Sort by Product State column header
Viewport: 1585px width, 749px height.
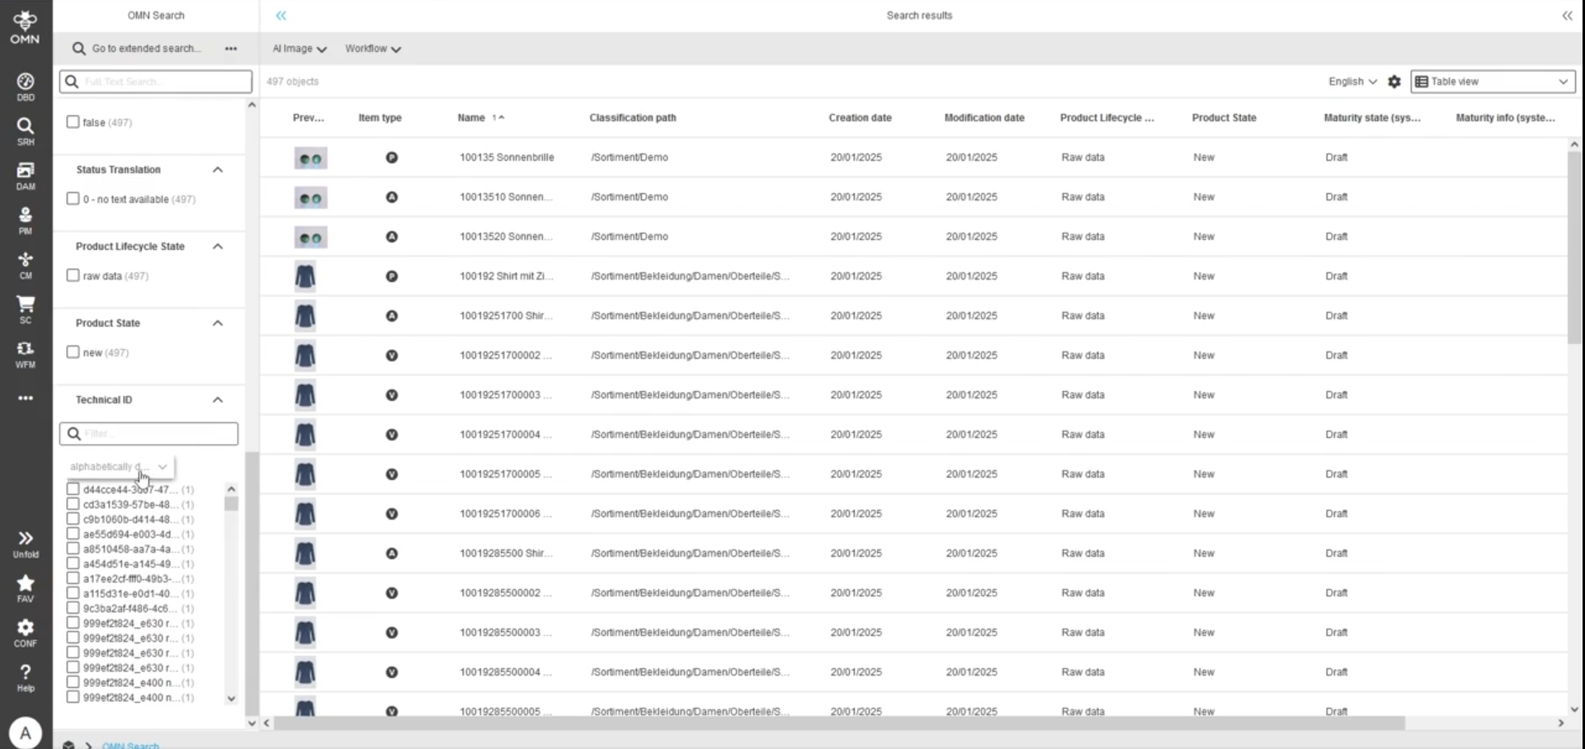1224,118
